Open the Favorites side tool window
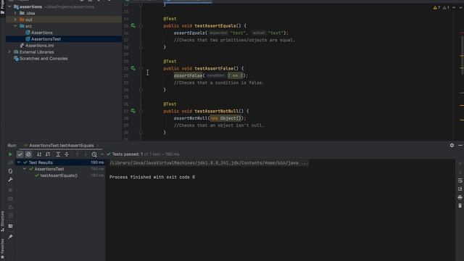Image resolution: width=464 pixels, height=261 pixels. point(2,249)
